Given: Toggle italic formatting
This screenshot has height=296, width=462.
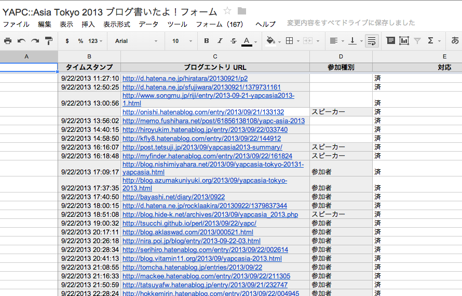Looking at the screenshot, I should tap(220, 41).
